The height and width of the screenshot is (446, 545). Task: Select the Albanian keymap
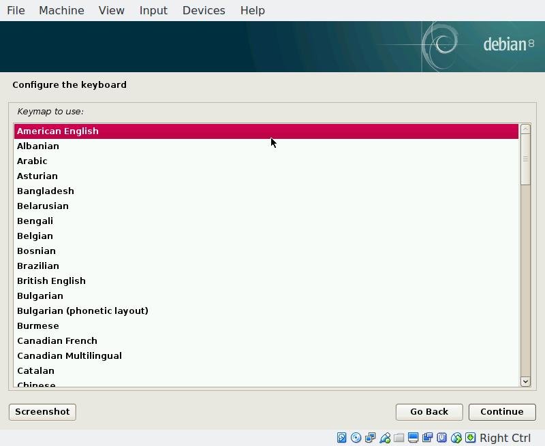click(x=266, y=146)
